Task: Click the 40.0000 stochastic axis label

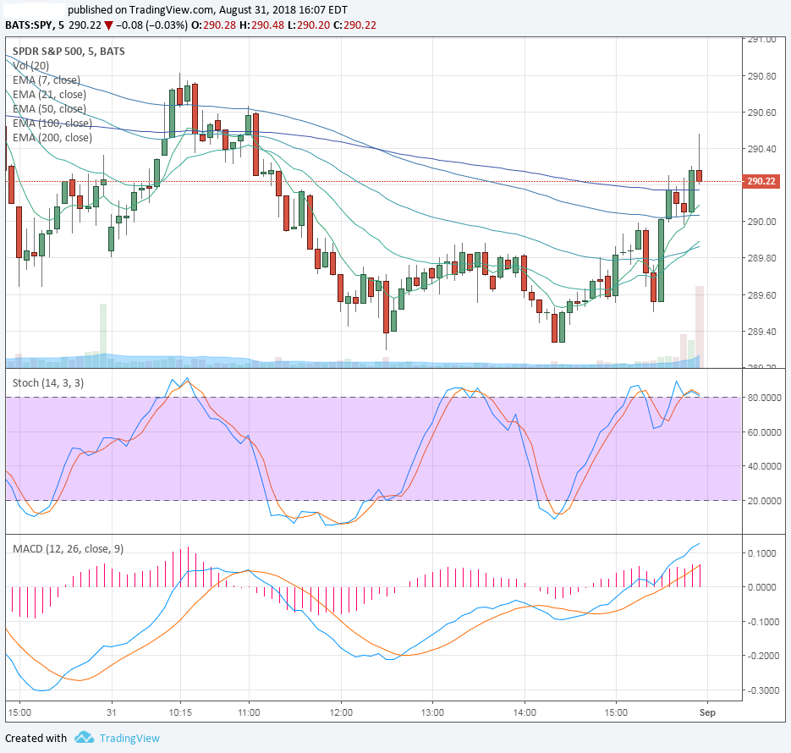Action: tap(765, 466)
